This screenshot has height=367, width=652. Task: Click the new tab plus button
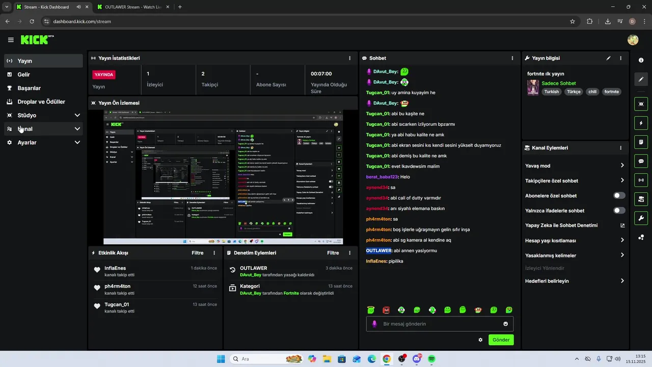[180, 7]
